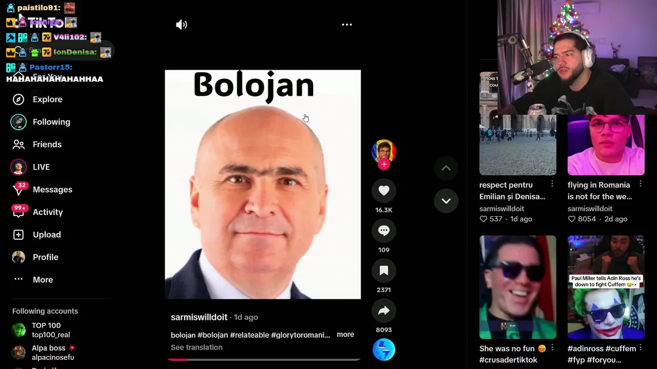
Task: Click 'See translation' under the caption
Action: pos(197,347)
